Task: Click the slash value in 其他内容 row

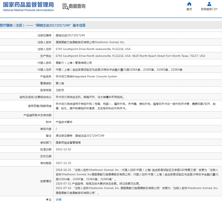Action: coord(56,129)
